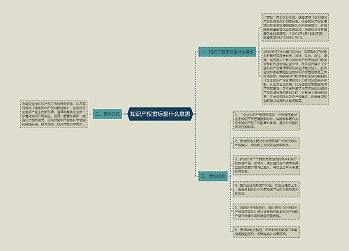Screen dimensions: 349x251
Task: Click the benefit note numbered 6
Action: coord(267,231)
